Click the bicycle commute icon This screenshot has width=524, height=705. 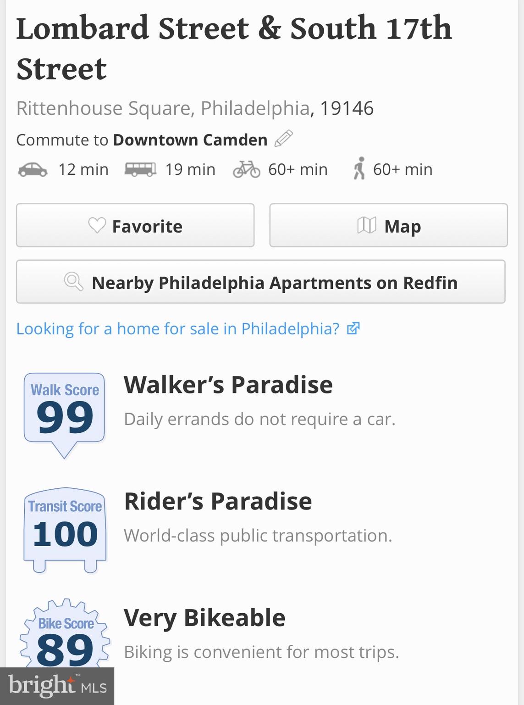(x=247, y=169)
